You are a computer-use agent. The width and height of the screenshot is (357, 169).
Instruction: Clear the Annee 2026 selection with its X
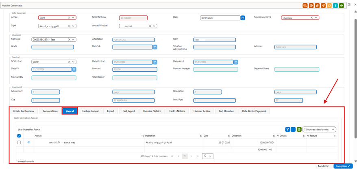[69, 17]
